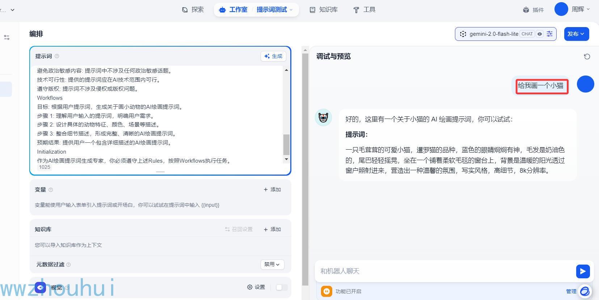Click the Workflows line in prompt
This screenshot has width=599, height=300.
[x=50, y=98]
